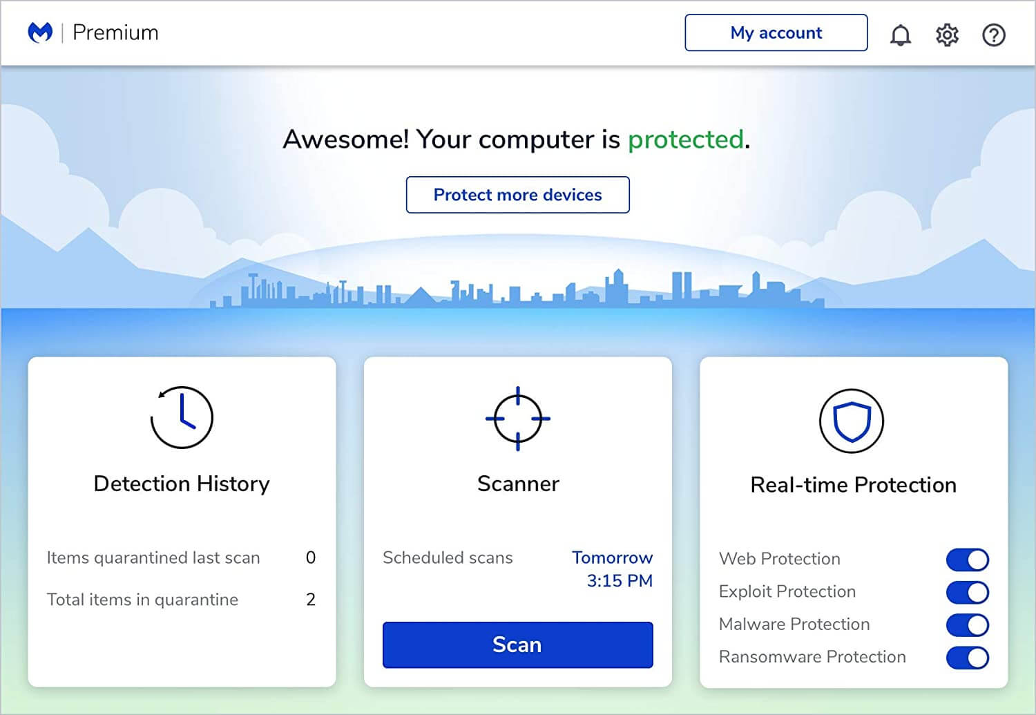Click Items quarantined last scan row

point(181,557)
